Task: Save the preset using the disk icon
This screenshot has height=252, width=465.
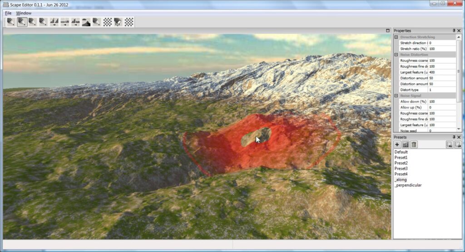Action: [406, 144]
